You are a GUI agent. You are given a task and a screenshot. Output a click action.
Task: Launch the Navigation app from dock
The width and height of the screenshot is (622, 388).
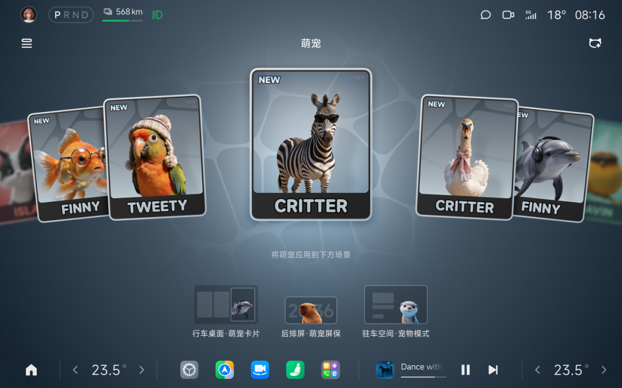click(225, 370)
